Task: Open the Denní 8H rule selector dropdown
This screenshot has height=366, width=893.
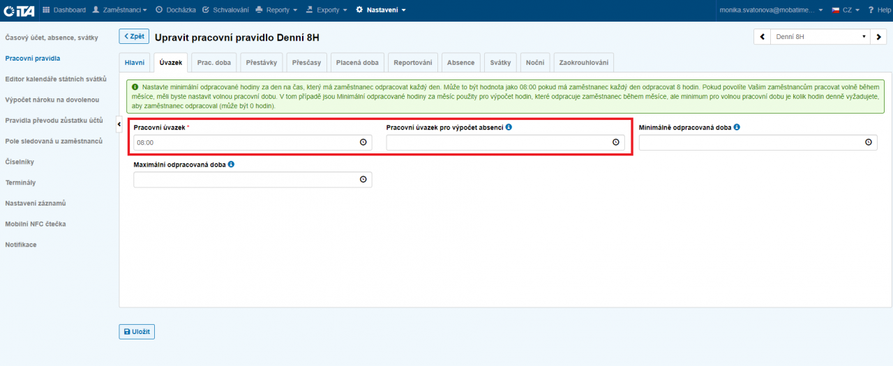Action: [820, 37]
